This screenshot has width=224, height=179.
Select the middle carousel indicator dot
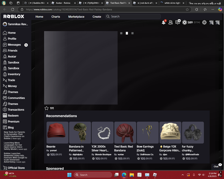(x=127, y=33)
